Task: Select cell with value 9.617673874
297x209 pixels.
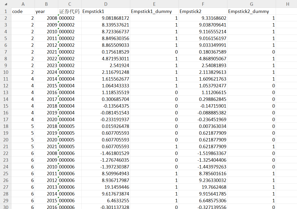Action: click(106, 194)
